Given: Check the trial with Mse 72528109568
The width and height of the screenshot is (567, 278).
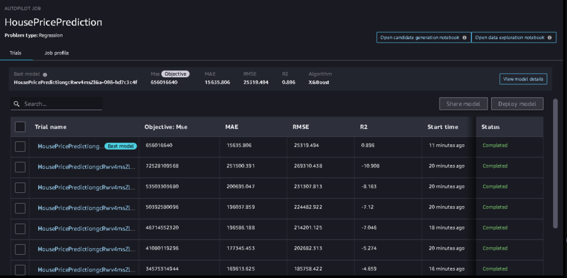Looking at the screenshot, I should tap(20, 167).
